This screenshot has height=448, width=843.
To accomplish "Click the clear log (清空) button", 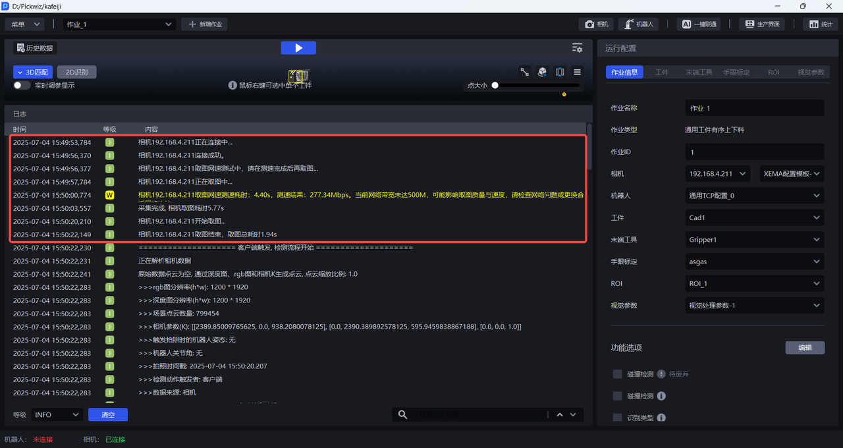I will click(108, 414).
